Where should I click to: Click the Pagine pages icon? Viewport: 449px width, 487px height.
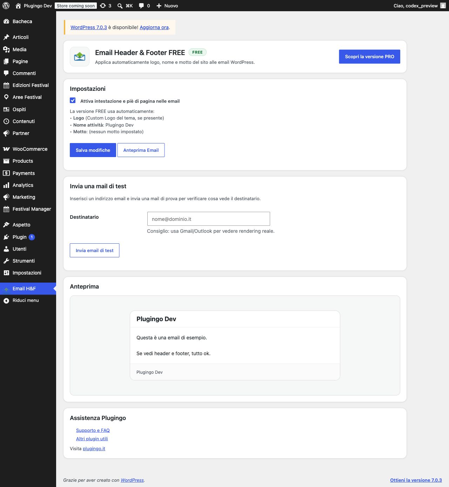[x=6, y=61]
